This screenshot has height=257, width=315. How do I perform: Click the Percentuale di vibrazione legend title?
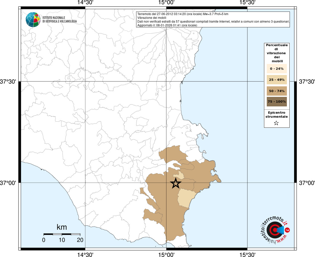277,53
